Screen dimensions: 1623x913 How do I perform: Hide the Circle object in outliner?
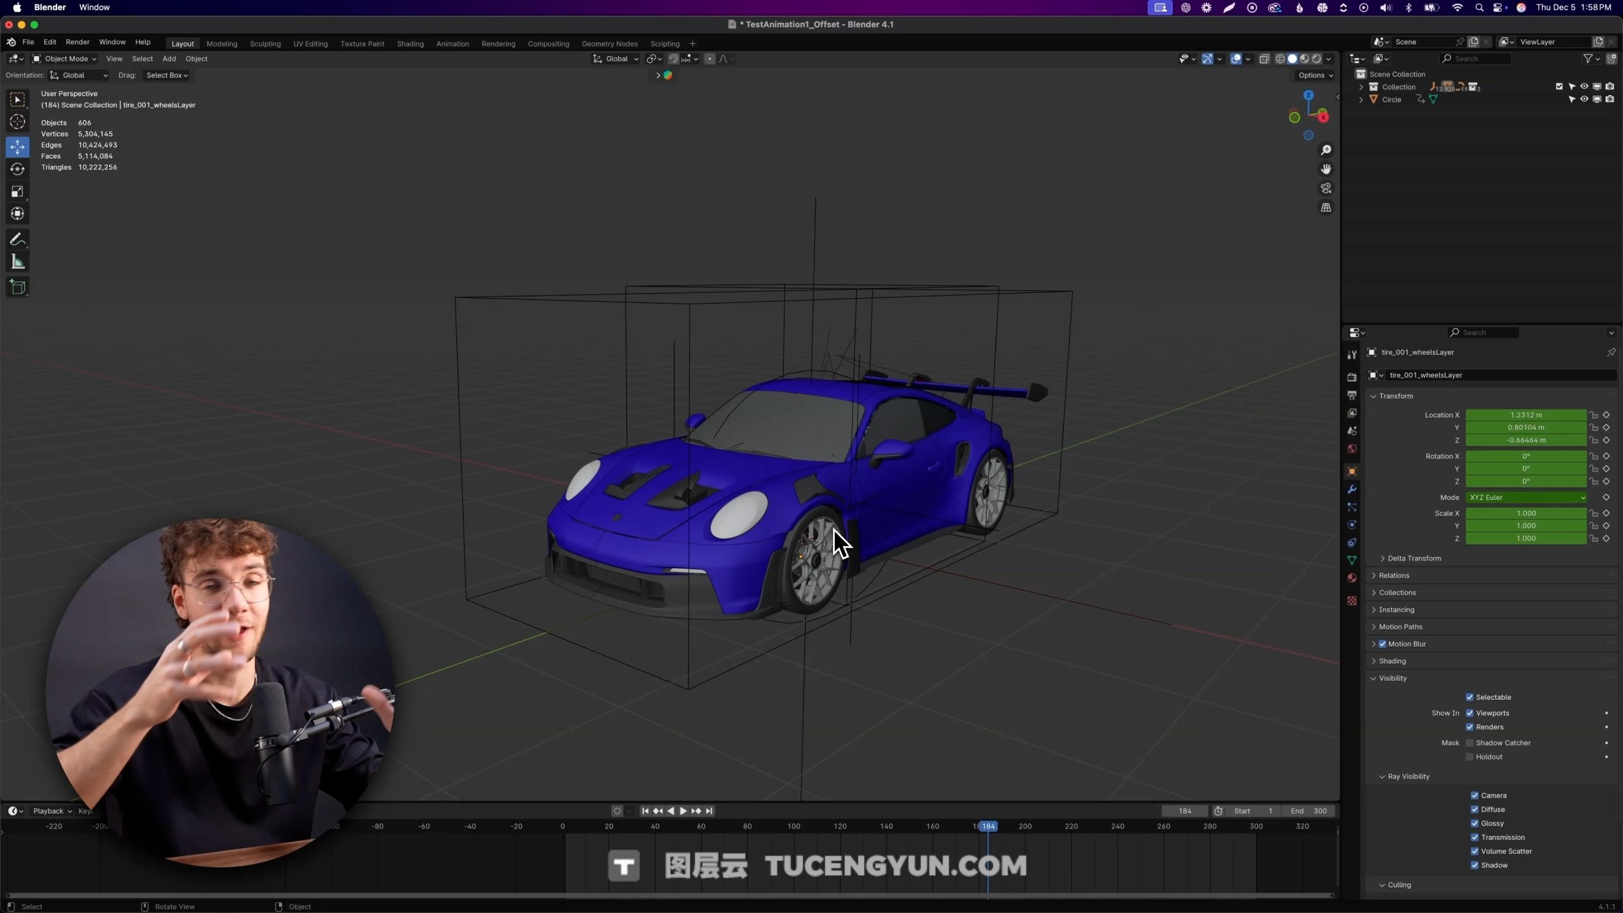1584,99
